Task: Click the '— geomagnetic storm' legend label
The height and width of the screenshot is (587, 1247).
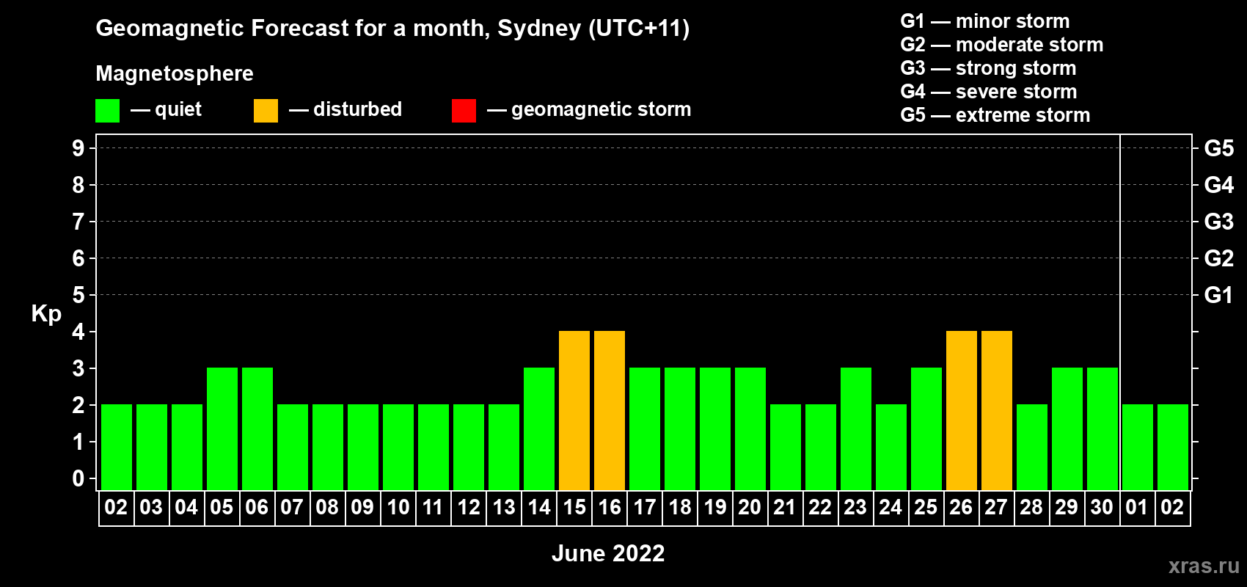Action: tap(589, 109)
